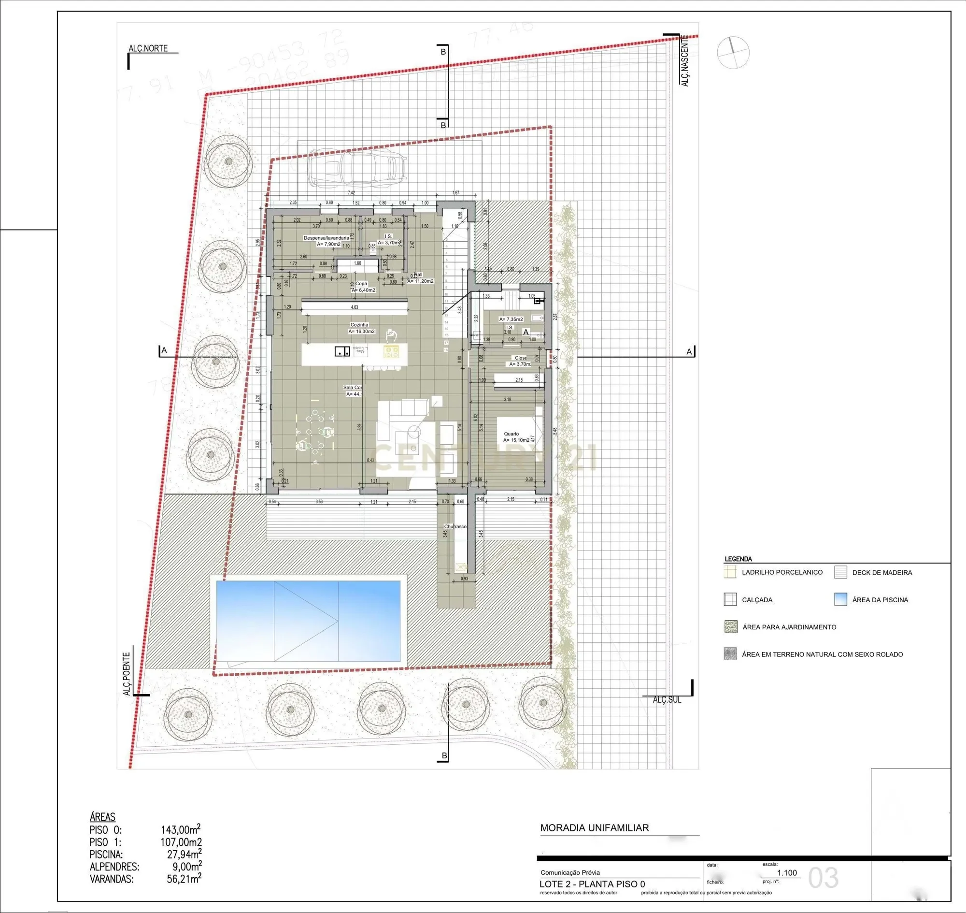Click the 'PISO 0:' area entry
This screenshot has width=966, height=913.
[145, 830]
